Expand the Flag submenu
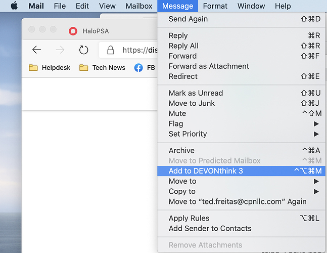Viewport: 327px width, 253px height. pyautogui.click(x=241, y=124)
